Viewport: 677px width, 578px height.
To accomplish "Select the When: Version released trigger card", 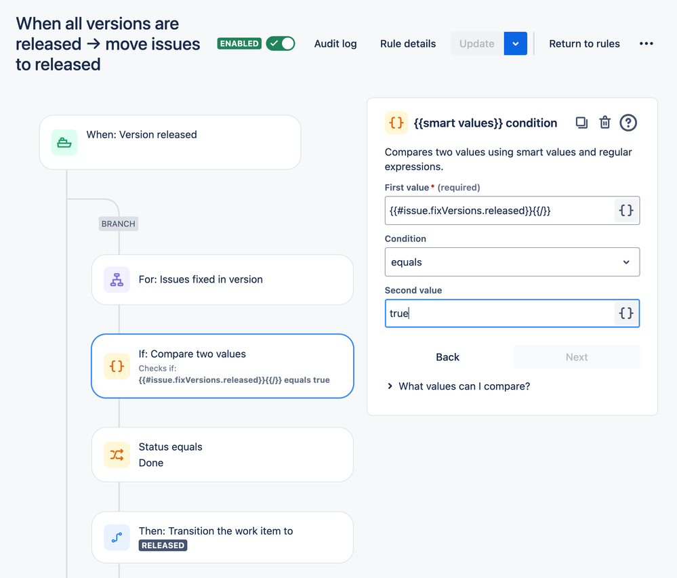I will 170,142.
